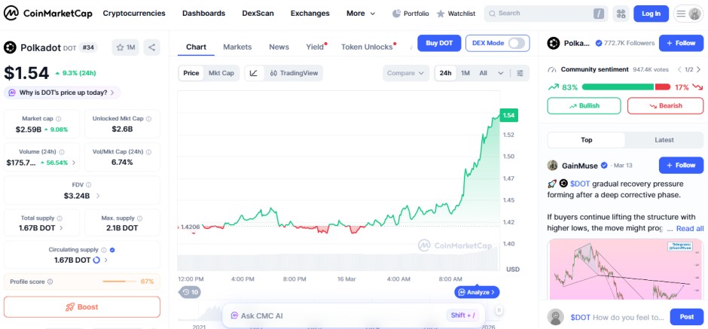This screenshot has width=708, height=329.
Task: Open DexScan navigation link
Action: click(258, 14)
